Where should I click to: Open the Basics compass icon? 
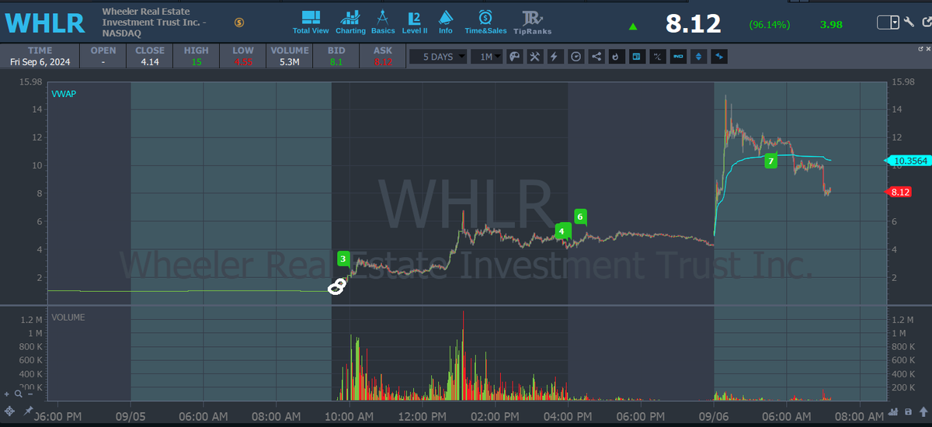[x=383, y=23]
